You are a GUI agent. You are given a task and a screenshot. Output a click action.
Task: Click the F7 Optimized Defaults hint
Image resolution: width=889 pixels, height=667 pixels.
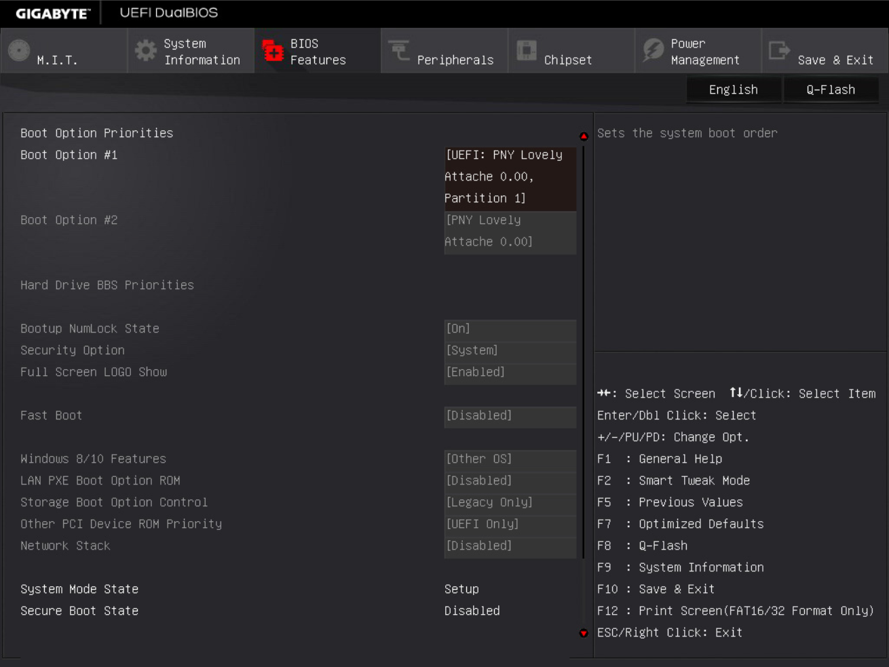point(681,524)
